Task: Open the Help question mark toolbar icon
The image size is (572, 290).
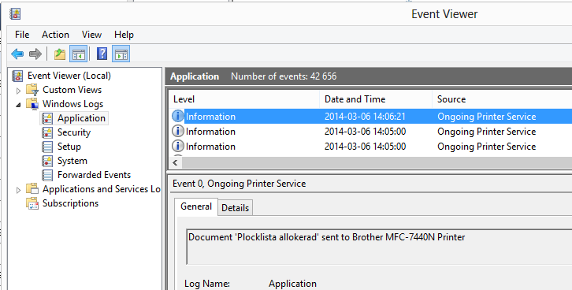Action: coord(102,54)
